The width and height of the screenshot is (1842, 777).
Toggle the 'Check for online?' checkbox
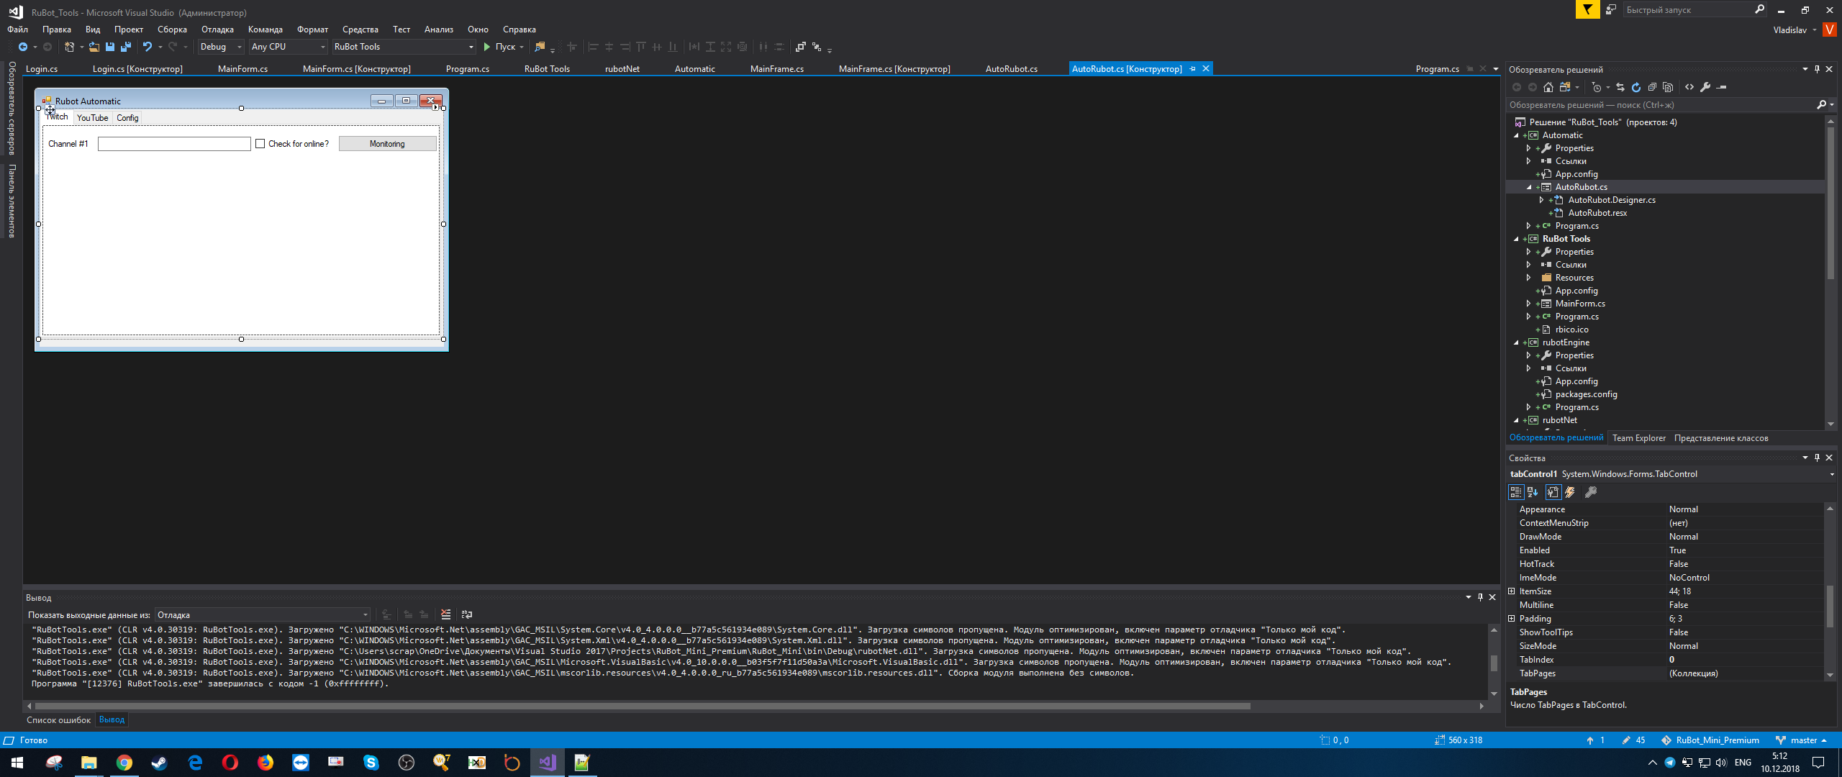(x=260, y=144)
